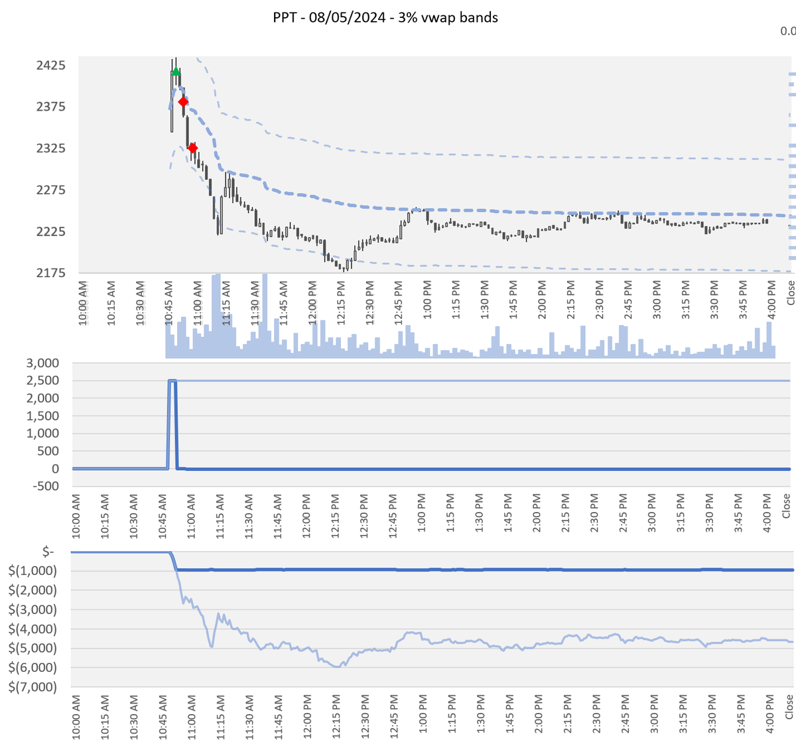
Task: Click 10:00 AM on the price chart axis
Action: tap(83, 303)
